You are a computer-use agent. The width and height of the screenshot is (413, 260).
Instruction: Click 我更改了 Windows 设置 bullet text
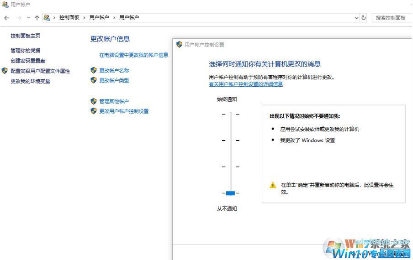[x=307, y=140]
